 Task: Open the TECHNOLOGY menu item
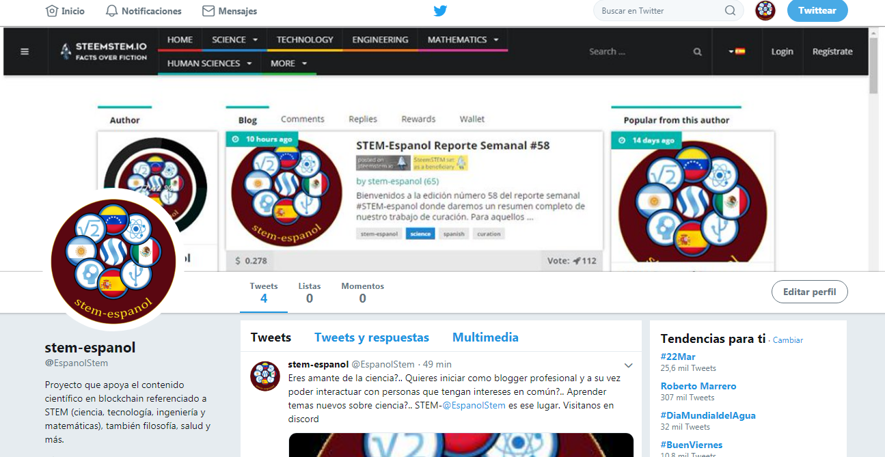pos(305,40)
